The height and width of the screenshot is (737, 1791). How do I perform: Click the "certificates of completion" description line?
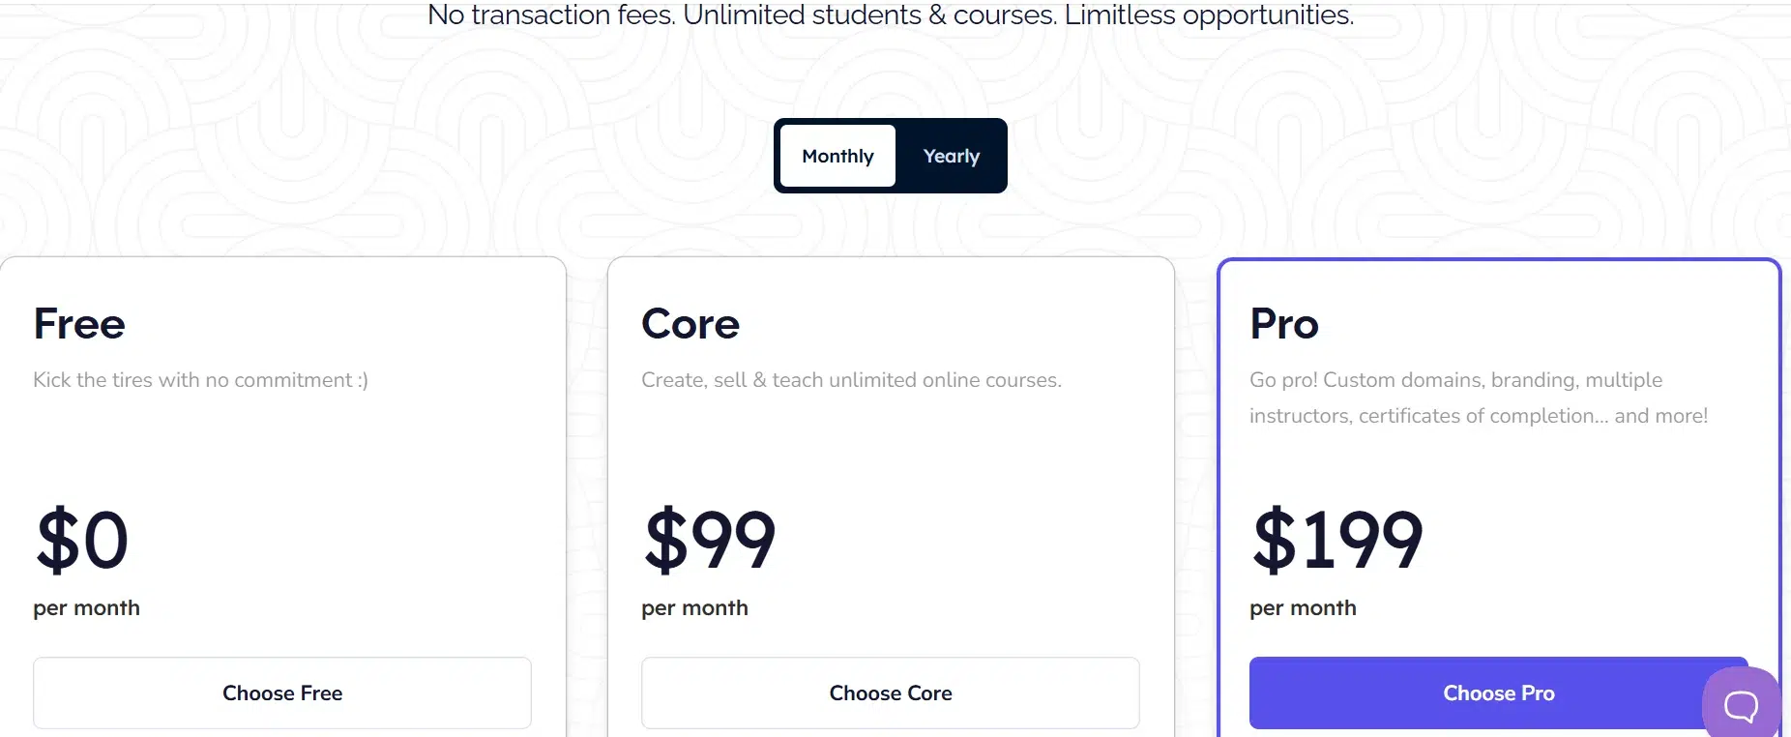pyautogui.click(x=1478, y=416)
